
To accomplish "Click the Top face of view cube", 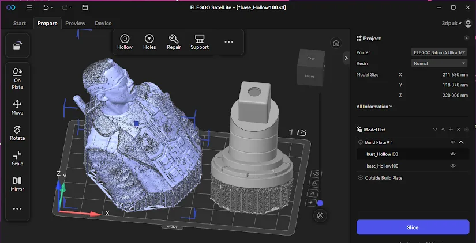I will pos(311,58).
